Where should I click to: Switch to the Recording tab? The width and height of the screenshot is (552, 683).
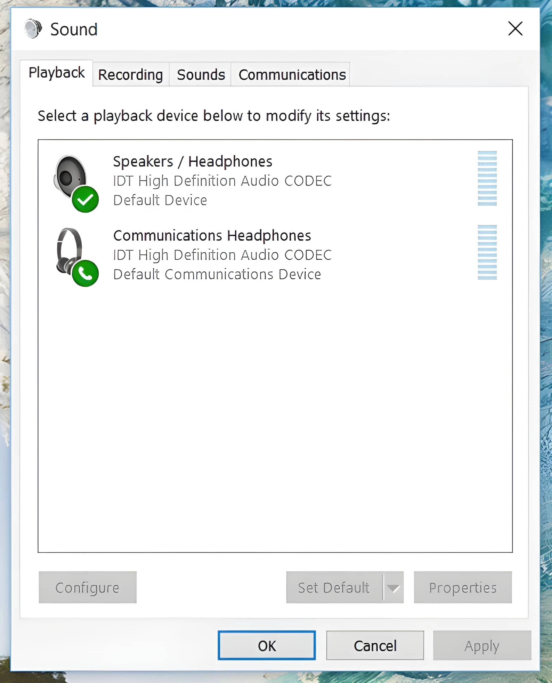click(130, 74)
